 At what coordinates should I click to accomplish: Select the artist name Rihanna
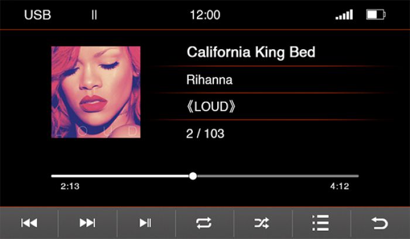[210, 80]
